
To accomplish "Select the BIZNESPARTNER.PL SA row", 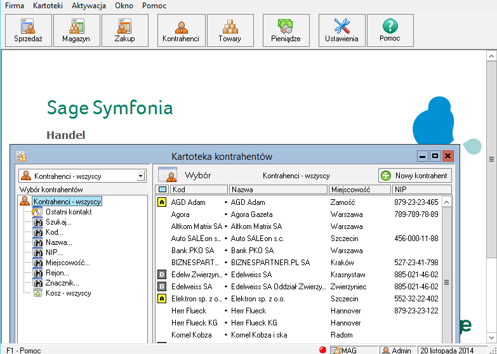I will (x=298, y=263).
